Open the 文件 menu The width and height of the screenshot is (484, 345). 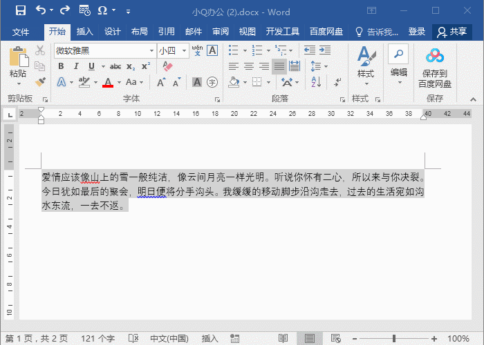[x=21, y=32]
